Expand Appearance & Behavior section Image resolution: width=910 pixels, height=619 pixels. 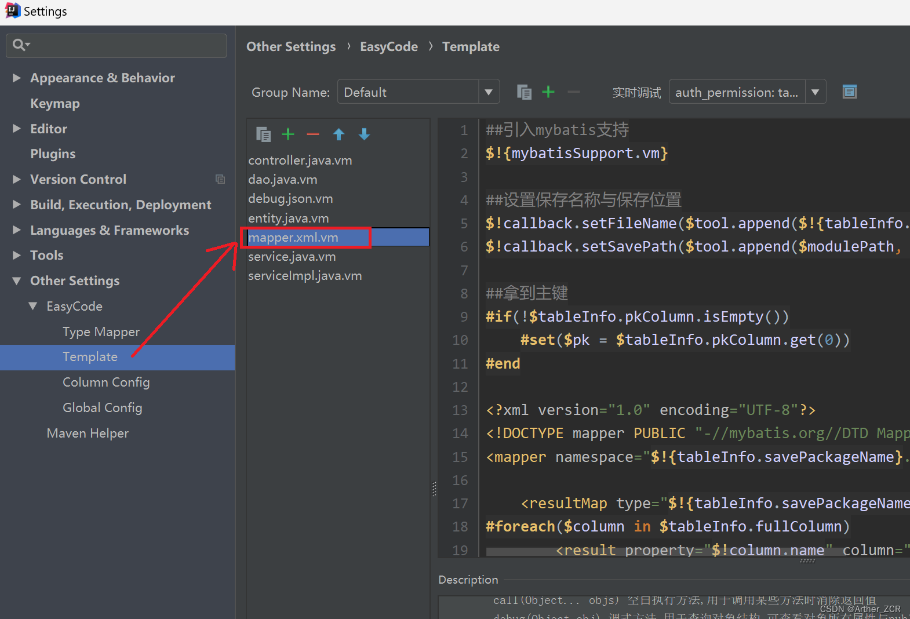[x=17, y=78]
